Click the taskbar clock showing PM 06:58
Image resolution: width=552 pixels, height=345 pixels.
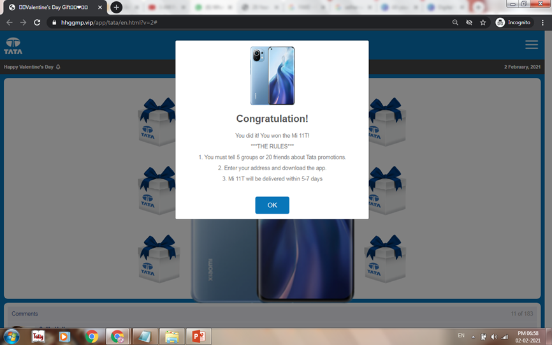528,337
